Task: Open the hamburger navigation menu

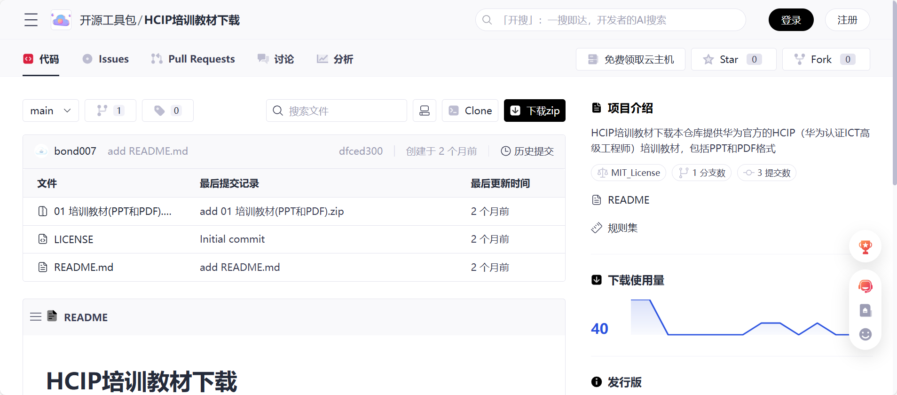Action: (31, 20)
